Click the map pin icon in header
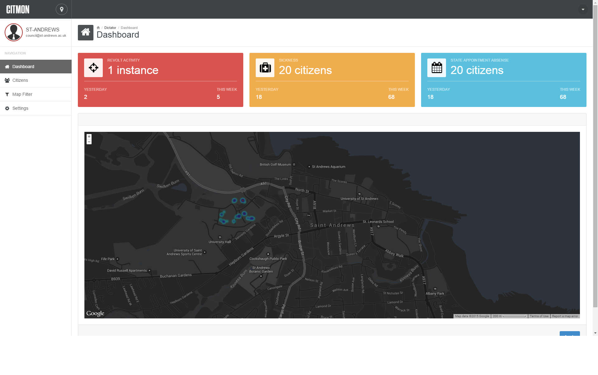 pyautogui.click(x=62, y=9)
